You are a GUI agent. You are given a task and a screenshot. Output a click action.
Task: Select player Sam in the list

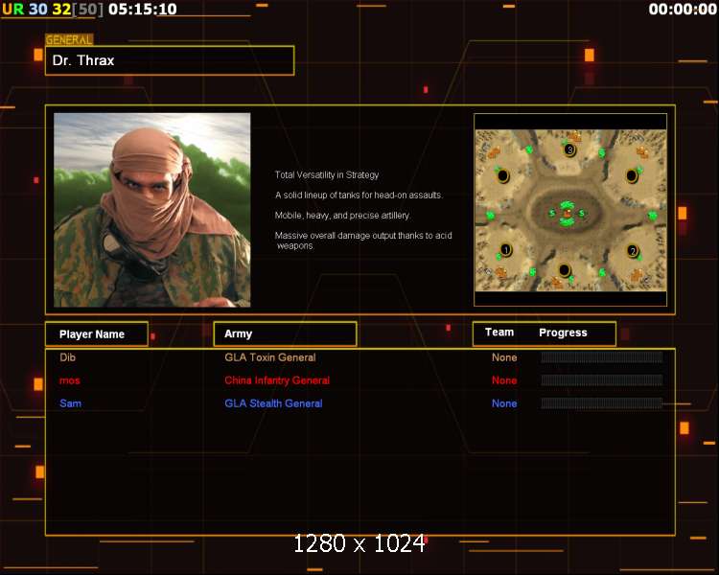click(71, 403)
